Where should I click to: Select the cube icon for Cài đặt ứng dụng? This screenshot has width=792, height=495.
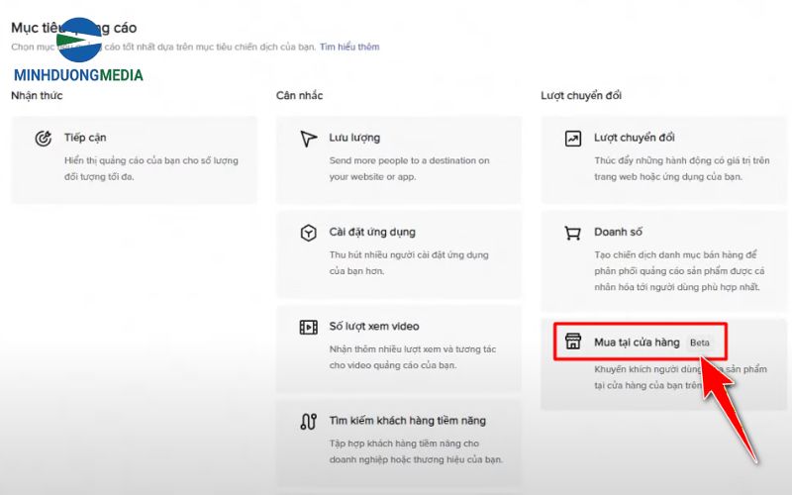click(308, 233)
